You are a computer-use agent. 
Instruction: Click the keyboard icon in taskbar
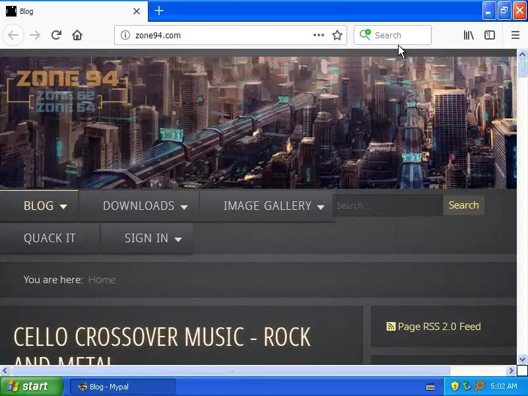click(x=430, y=386)
